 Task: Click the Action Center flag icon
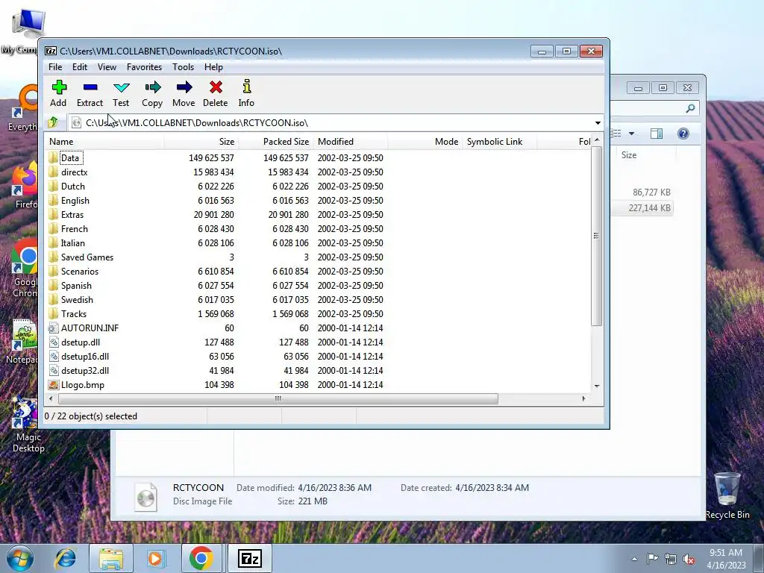[652, 558]
